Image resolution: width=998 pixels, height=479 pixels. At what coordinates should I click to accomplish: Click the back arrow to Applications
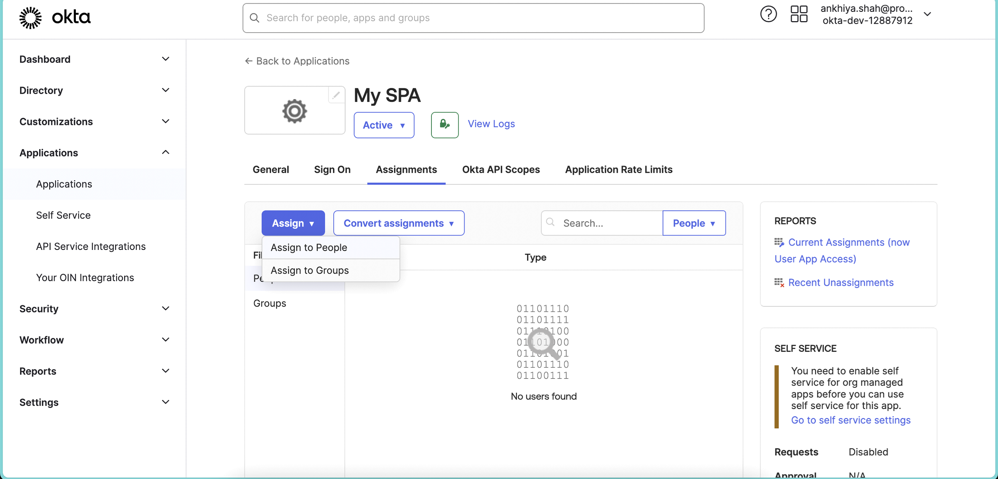click(x=249, y=61)
